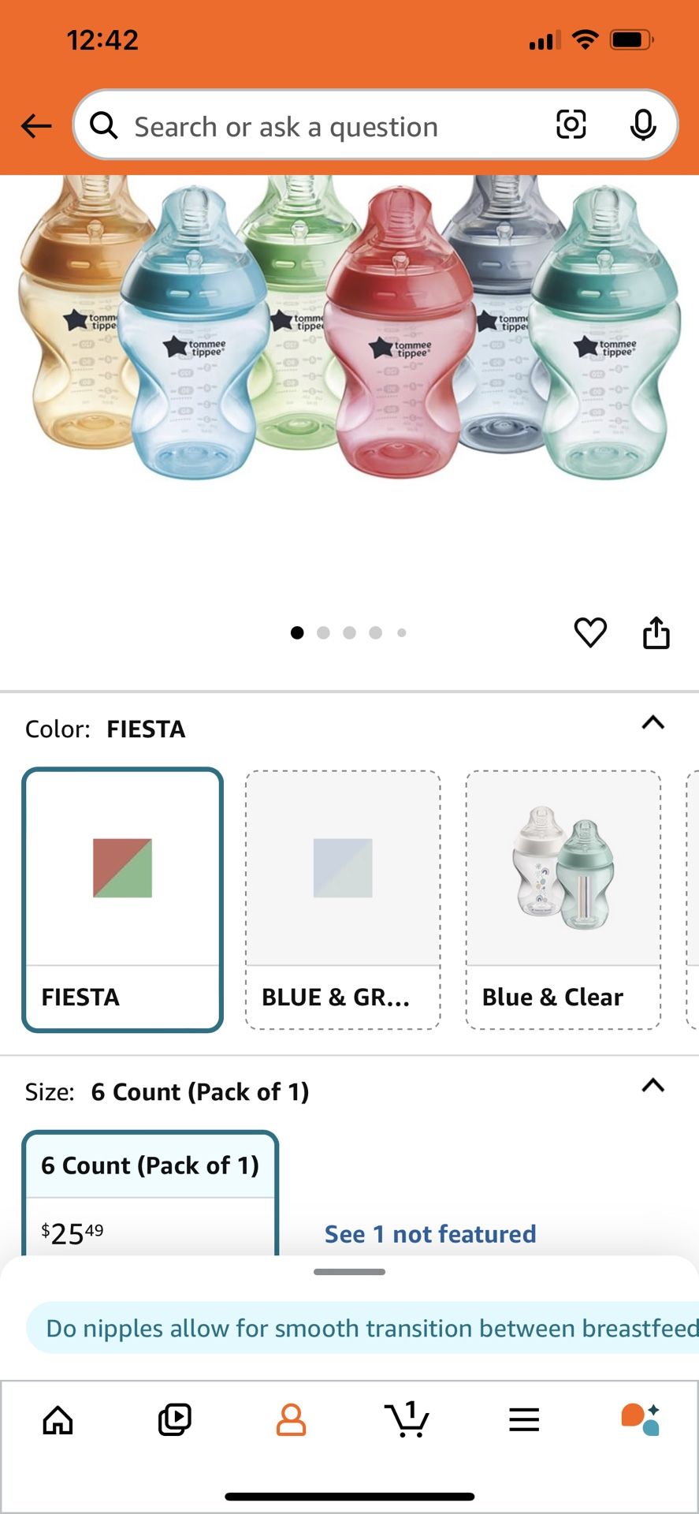Go to Home tab icon
Viewport: 699px width, 1514px height.
click(x=58, y=1420)
